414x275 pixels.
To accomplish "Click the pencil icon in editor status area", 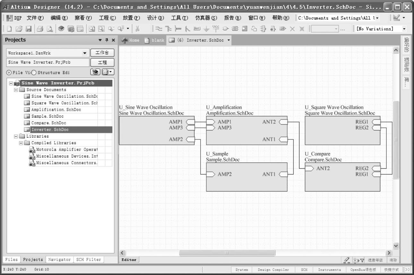I will click(x=347, y=260).
